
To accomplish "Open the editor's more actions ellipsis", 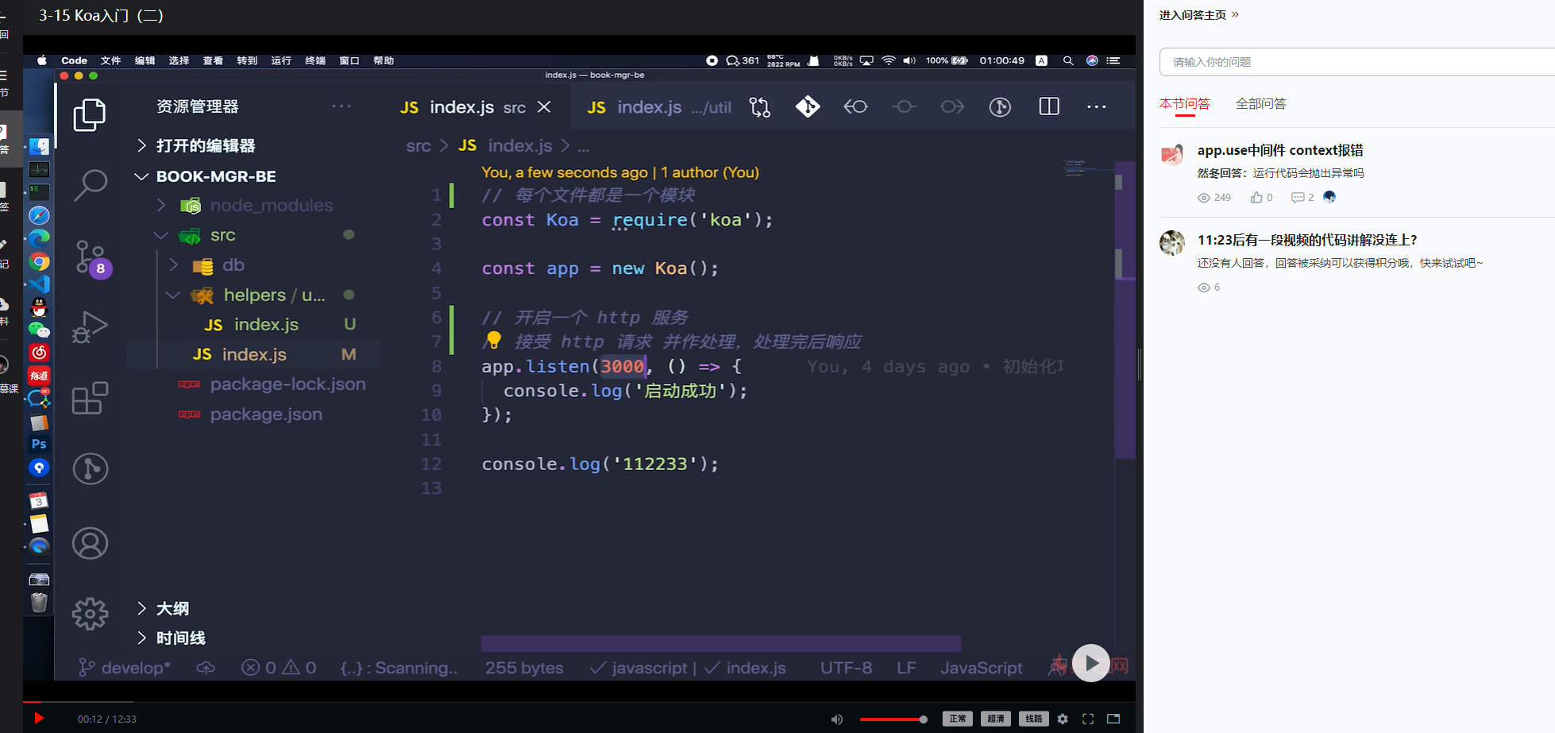I will pyautogui.click(x=1096, y=107).
